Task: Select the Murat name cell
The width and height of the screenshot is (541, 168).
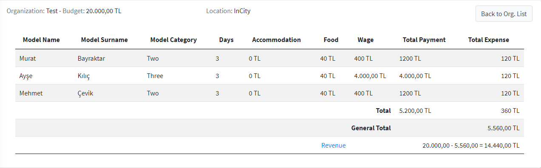Action: pos(28,59)
